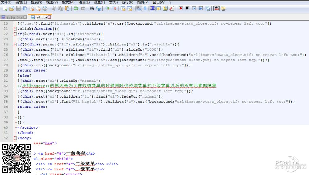Click the Undo green arrow icon

point(76,9)
